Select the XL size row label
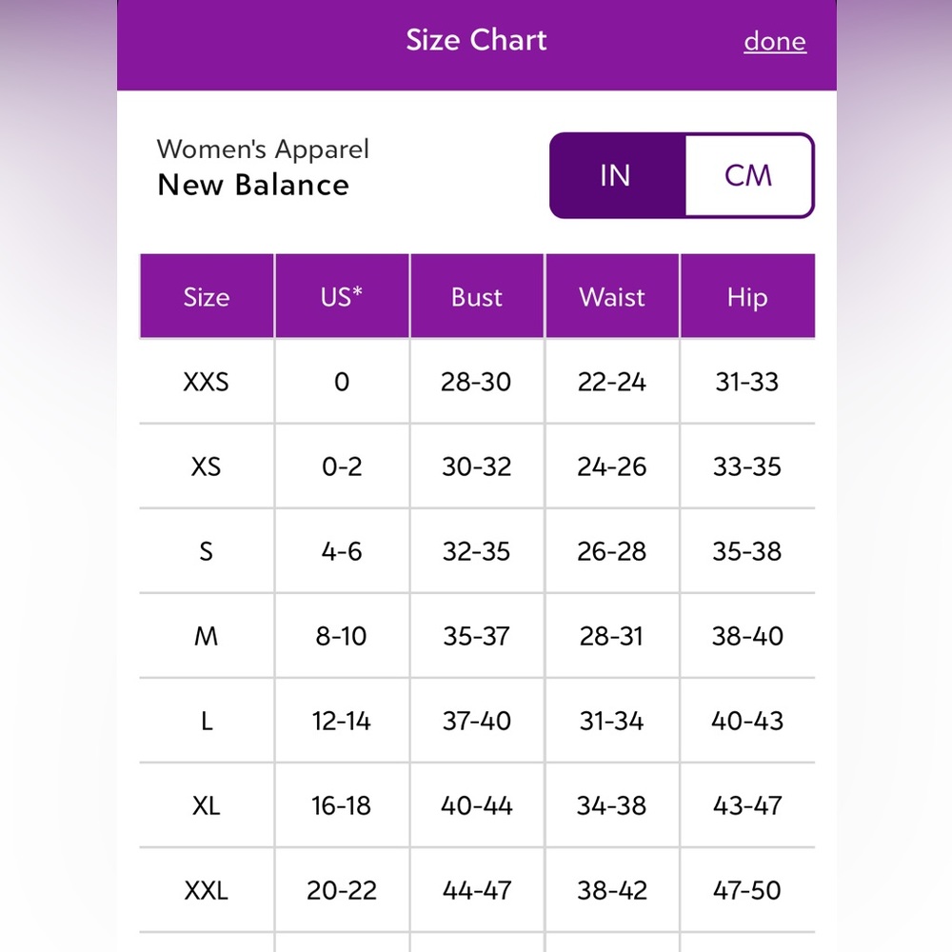Image resolution: width=952 pixels, height=952 pixels. click(x=207, y=805)
